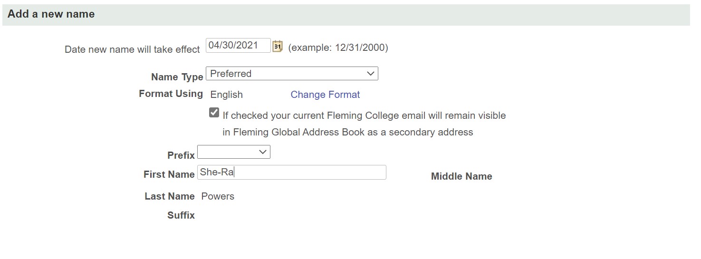Click the Last Name label
Image resolution: width=701 pixels, height=259 pixels.
169,196
